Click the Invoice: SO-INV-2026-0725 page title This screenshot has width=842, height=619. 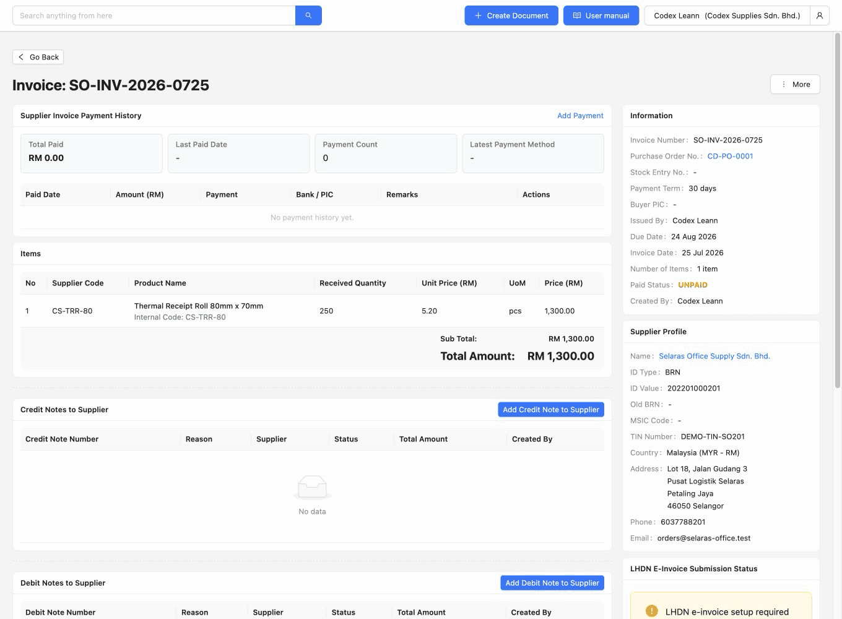tap(111, 85)
